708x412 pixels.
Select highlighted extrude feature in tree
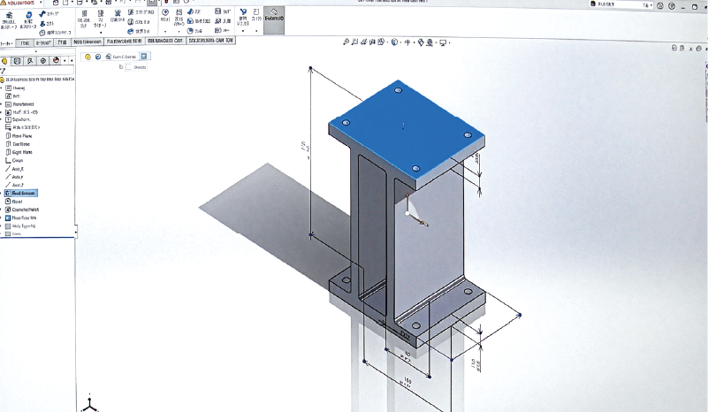click(20, 194)
